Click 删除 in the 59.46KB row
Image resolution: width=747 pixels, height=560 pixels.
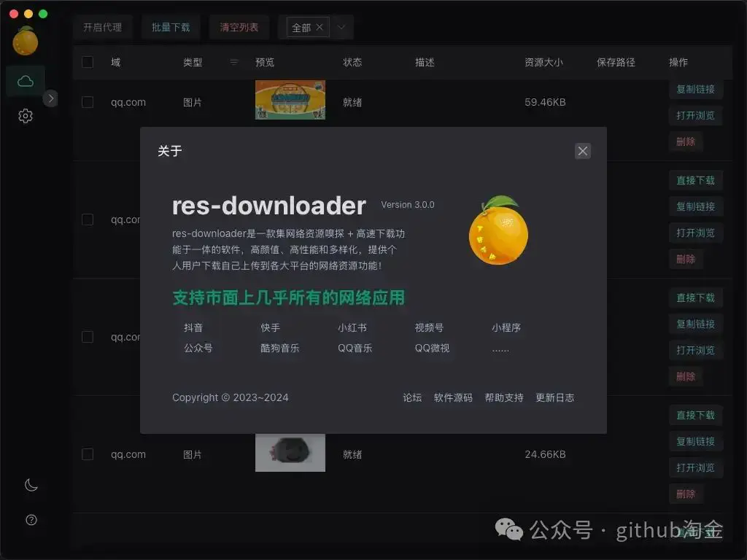686,141
